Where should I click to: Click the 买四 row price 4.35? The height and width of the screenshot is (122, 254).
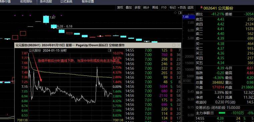[x=221, y=58]
